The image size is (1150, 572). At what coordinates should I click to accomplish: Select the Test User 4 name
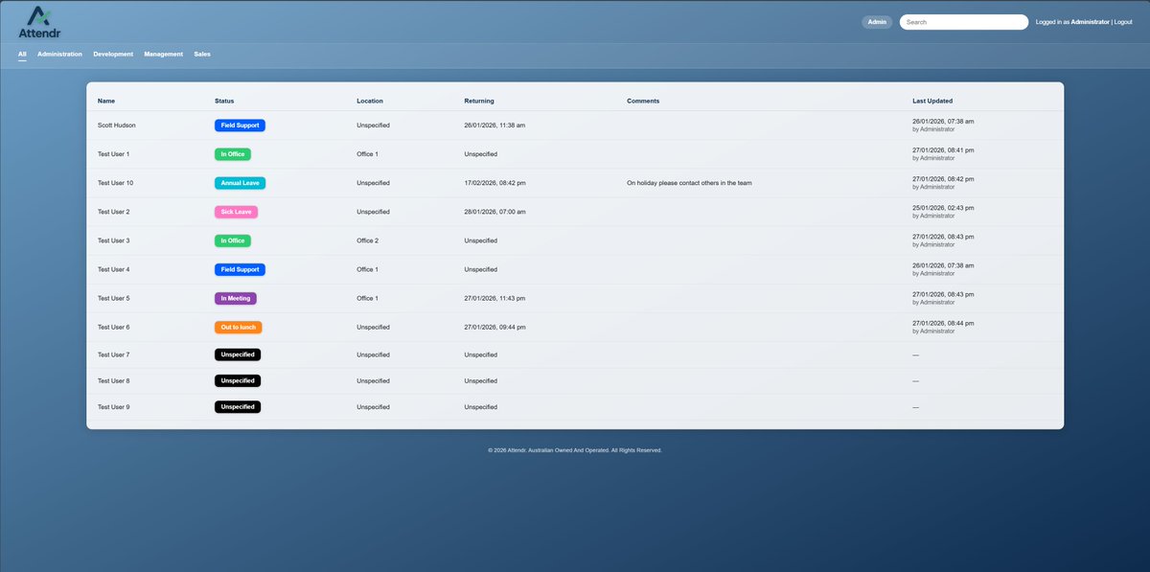(x=114, y=269)
